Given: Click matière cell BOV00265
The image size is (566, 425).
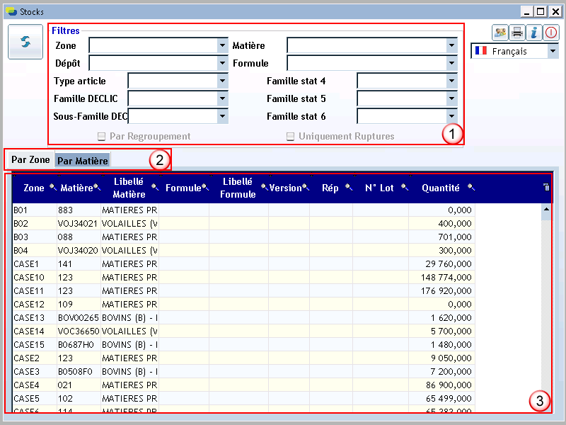Looking at the screenshot, I should pyautogui.click(x=79, y=317).
